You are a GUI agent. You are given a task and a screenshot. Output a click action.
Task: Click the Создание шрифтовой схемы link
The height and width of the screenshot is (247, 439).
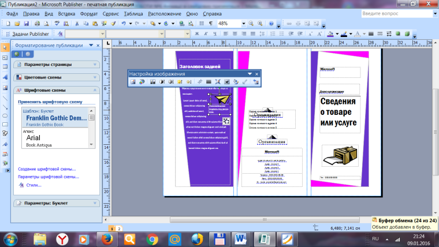pyautogui.click(x=47, y=169)
